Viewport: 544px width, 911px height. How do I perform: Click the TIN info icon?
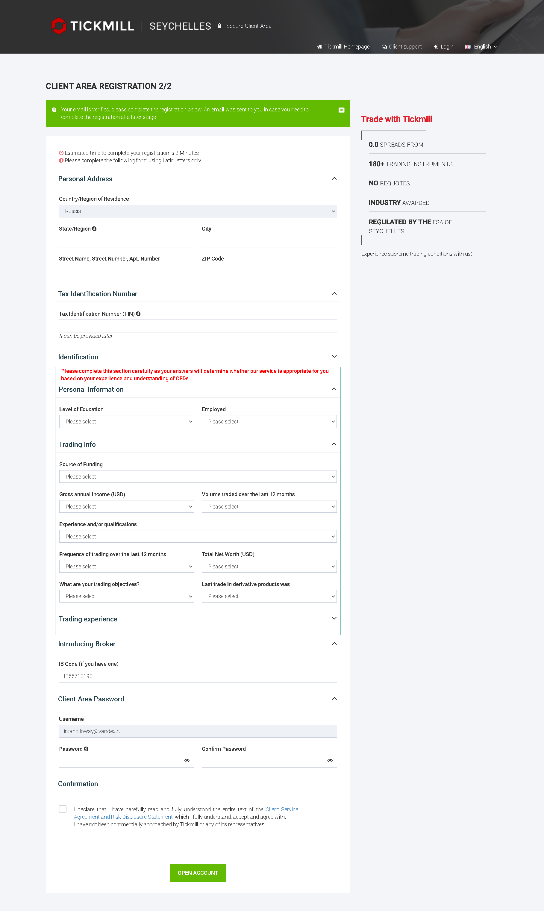tap(138, 314)
